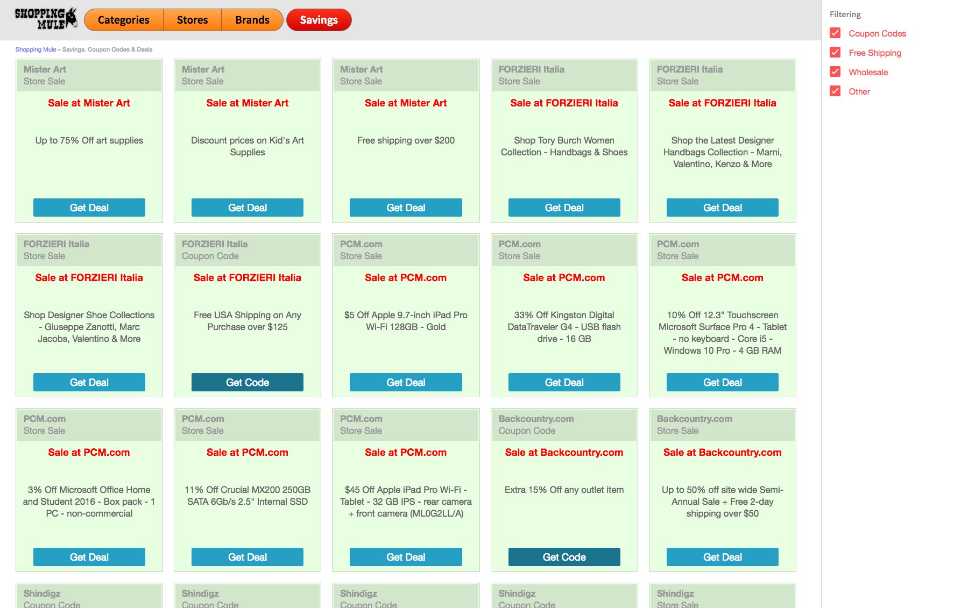Toggle the Free Shipping filter checkbox
The width and height of the screenshot is (954, 608).
(x=835, y=53)
